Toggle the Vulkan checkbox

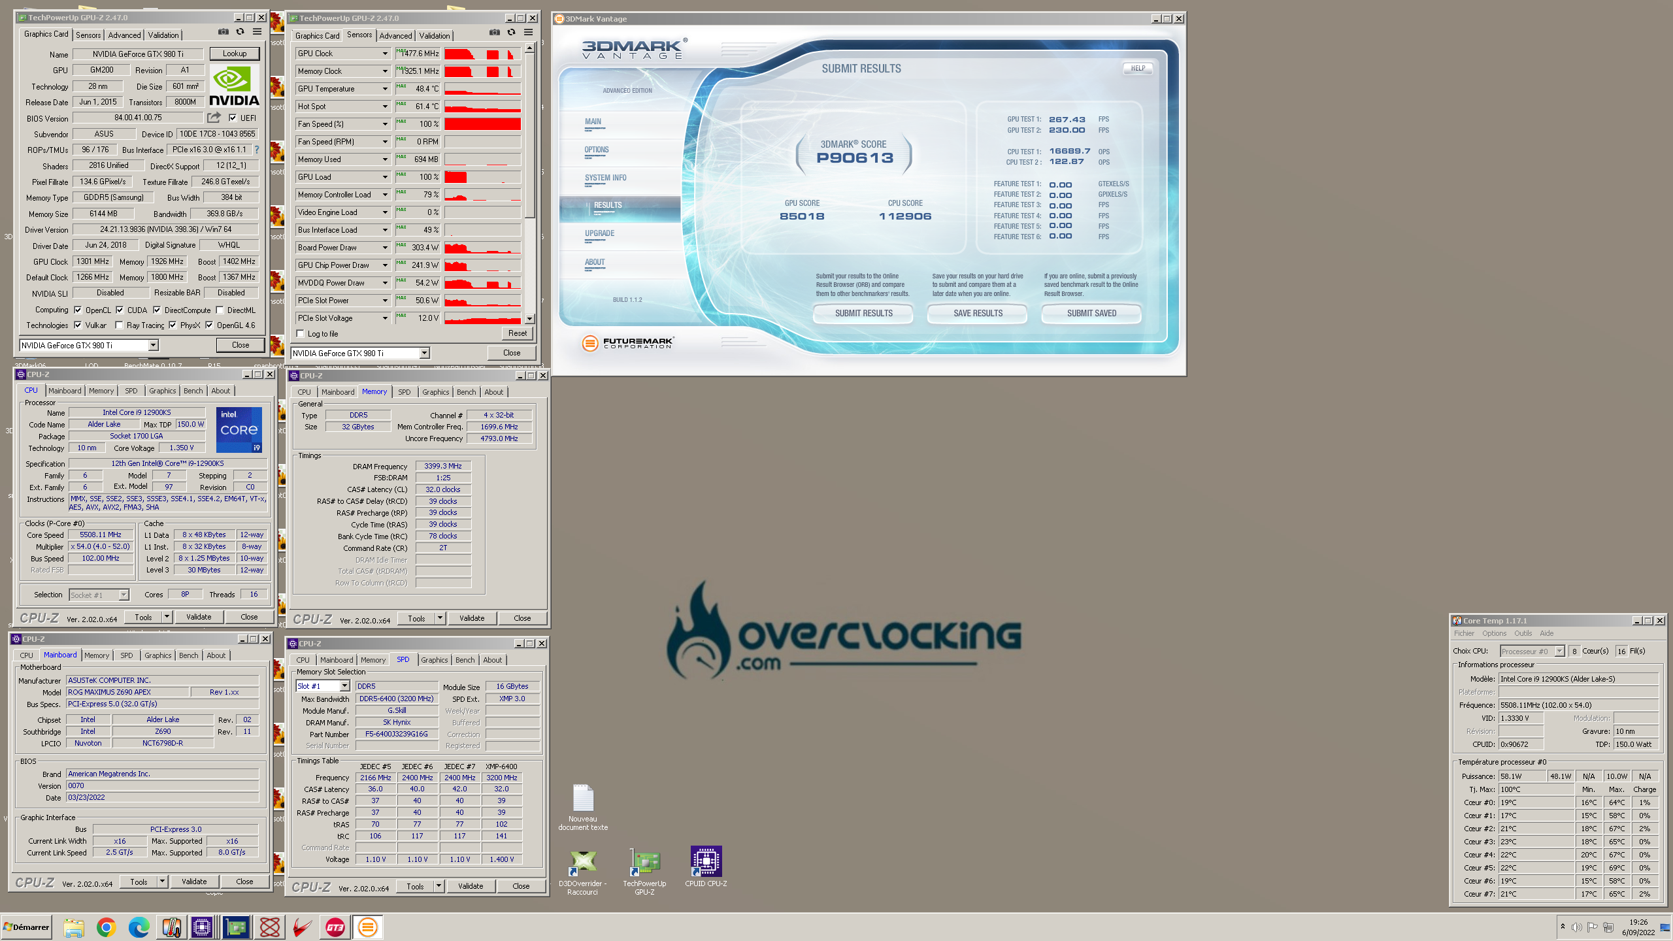pyautogui.click(x=78, y=325)
